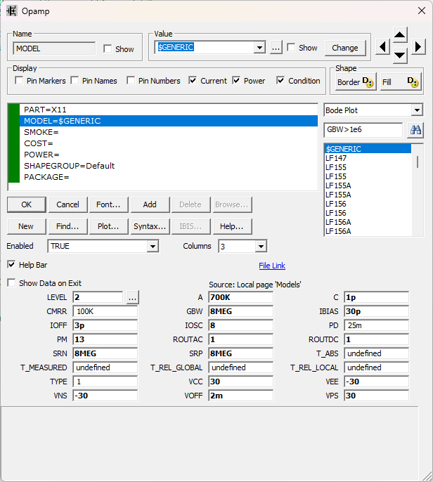Click the down arrow navigation button

coord(400,56)
